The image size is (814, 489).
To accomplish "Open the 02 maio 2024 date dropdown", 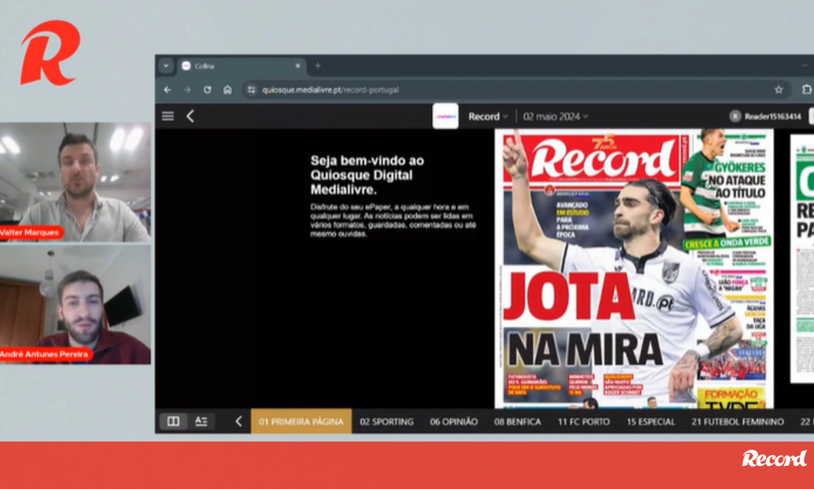I will click(x=556, y=117).
